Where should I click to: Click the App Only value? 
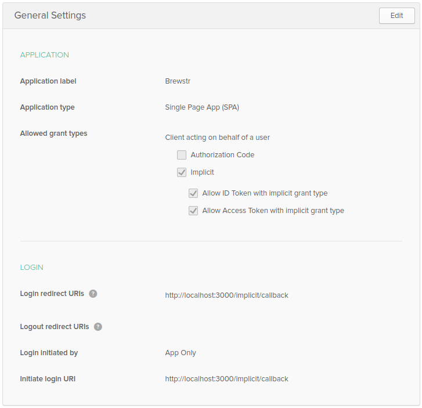pyautogui.click(x=181, y=353)
